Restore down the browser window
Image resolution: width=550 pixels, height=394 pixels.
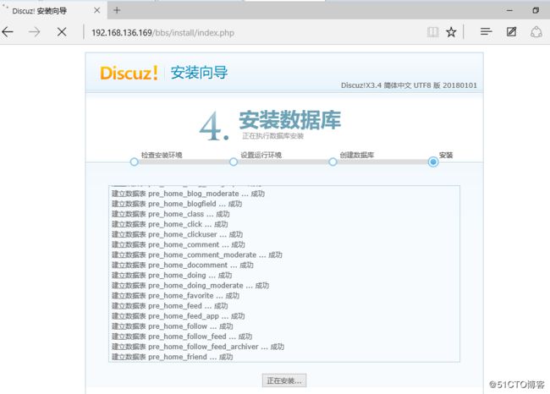click(x=536, y=10)
